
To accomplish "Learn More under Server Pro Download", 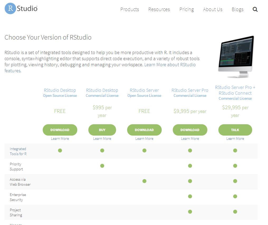I will tap(190, 138).
